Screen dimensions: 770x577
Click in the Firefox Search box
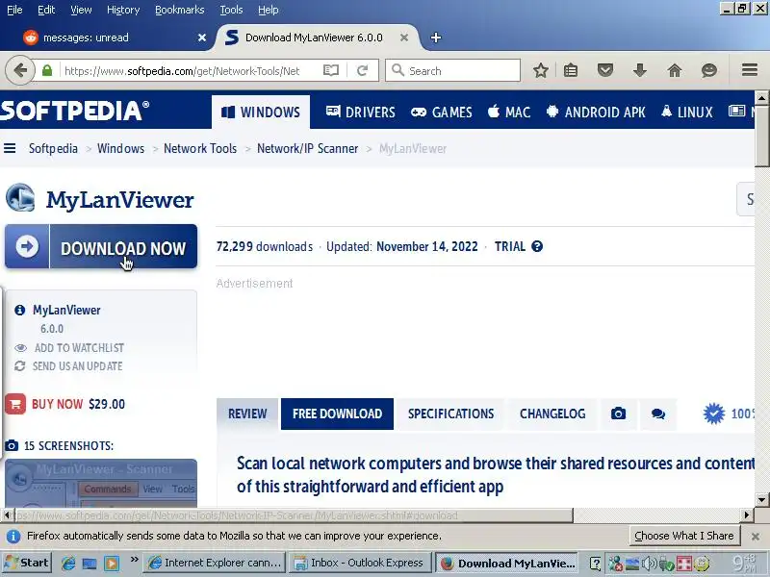coord(452,70)
